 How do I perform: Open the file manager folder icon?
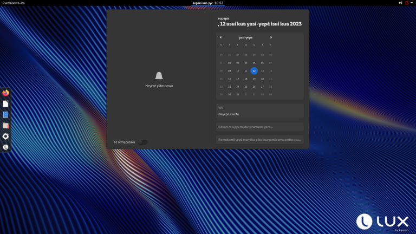(x=5, y=126)
